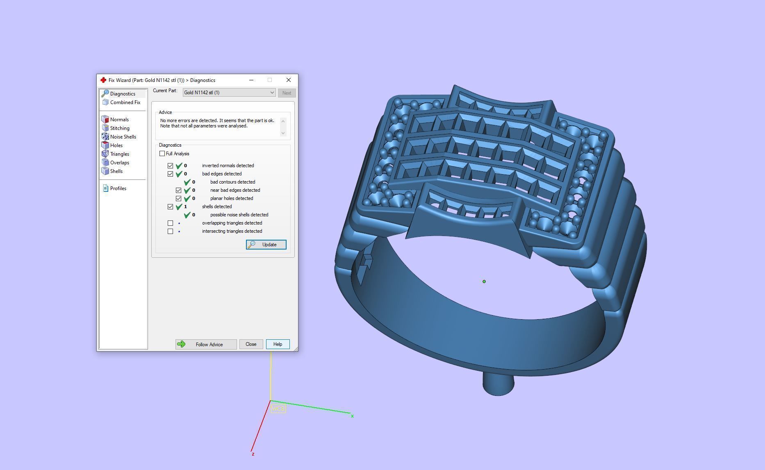
Task: Open the Diagnostics page
Action: [x=123, y=94]
